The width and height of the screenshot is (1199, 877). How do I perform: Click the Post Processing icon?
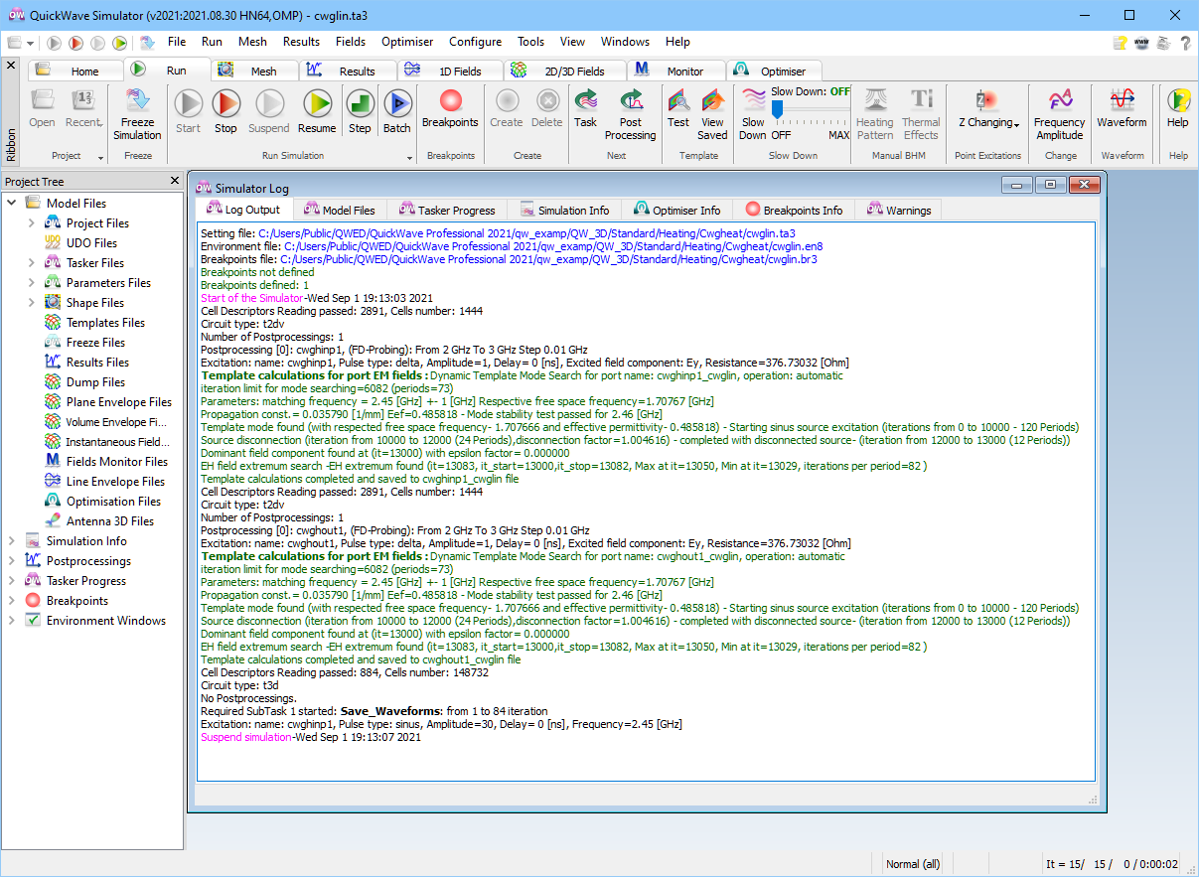click(631, 100)
